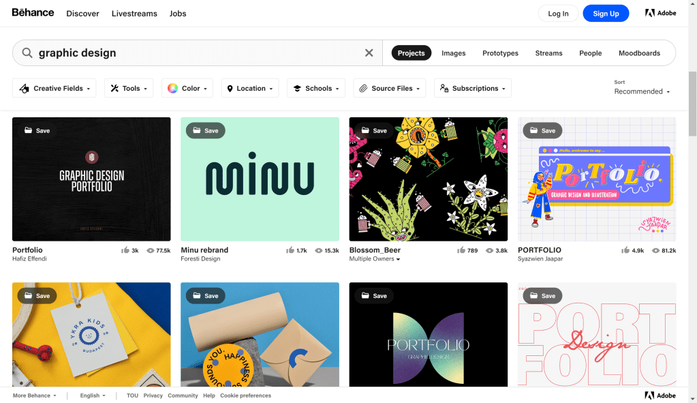Open the Sort Recommended dropdown
697x403 pixels.
(x=642, y=91)
